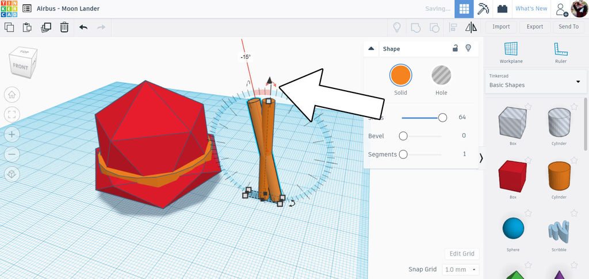Viewport: 589px width, 279px height.
Task: Undo the last action
Action: 83,27
